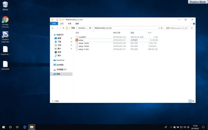Click the properties icon in the quick access toolbar

pos(57,20)
